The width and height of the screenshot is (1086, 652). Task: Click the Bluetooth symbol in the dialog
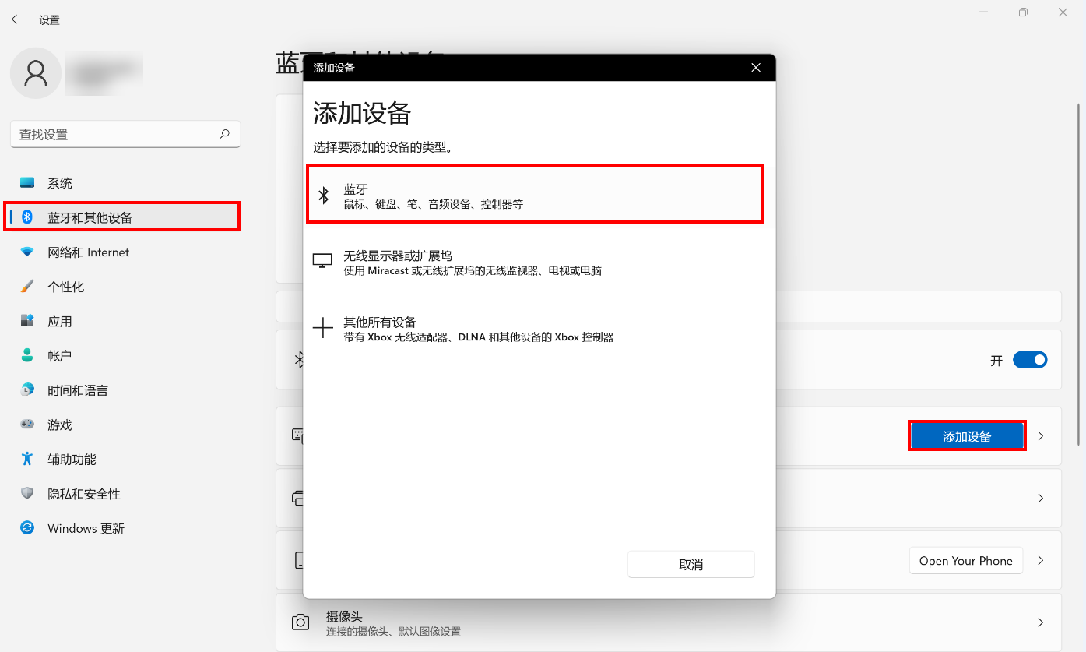(324, 196)
